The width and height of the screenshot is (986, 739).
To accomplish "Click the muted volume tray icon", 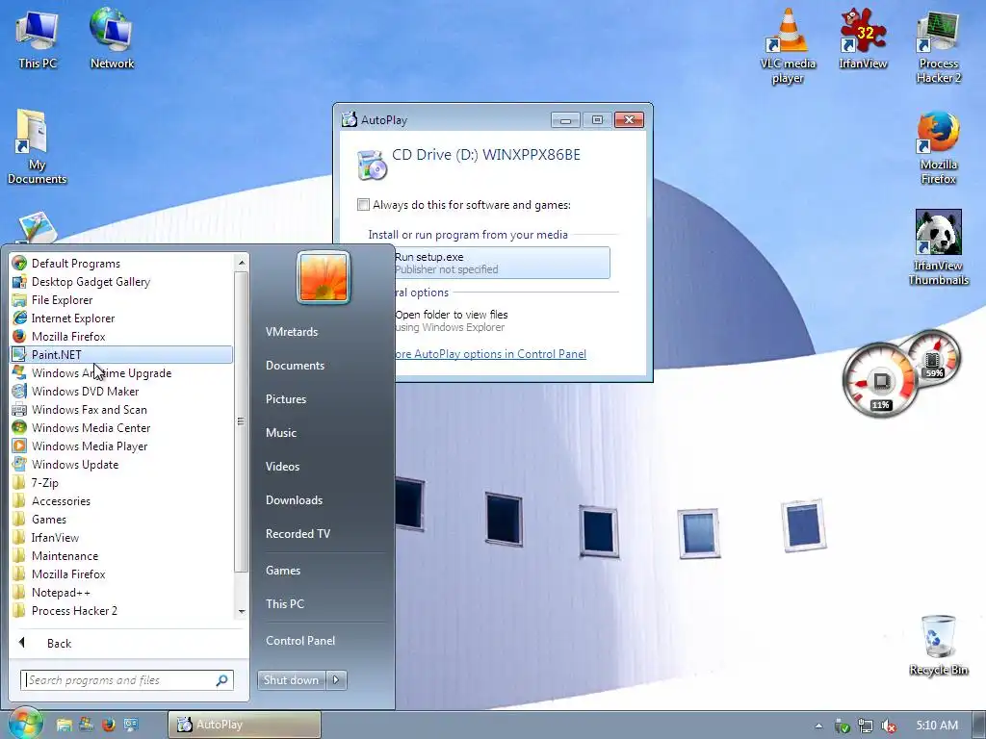I will (889, 726).
